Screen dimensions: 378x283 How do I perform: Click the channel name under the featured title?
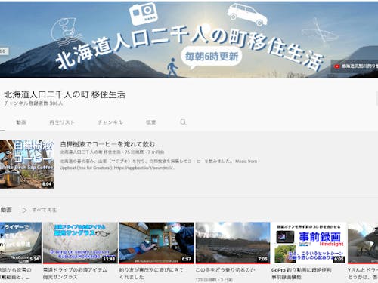pos(90,152)
